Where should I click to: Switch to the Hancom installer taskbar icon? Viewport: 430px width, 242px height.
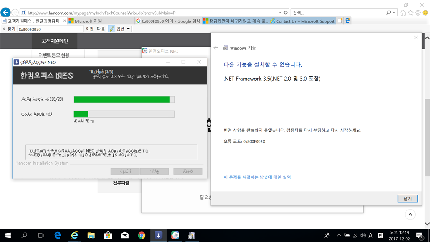pyautogui.click(x=158, y=235)
